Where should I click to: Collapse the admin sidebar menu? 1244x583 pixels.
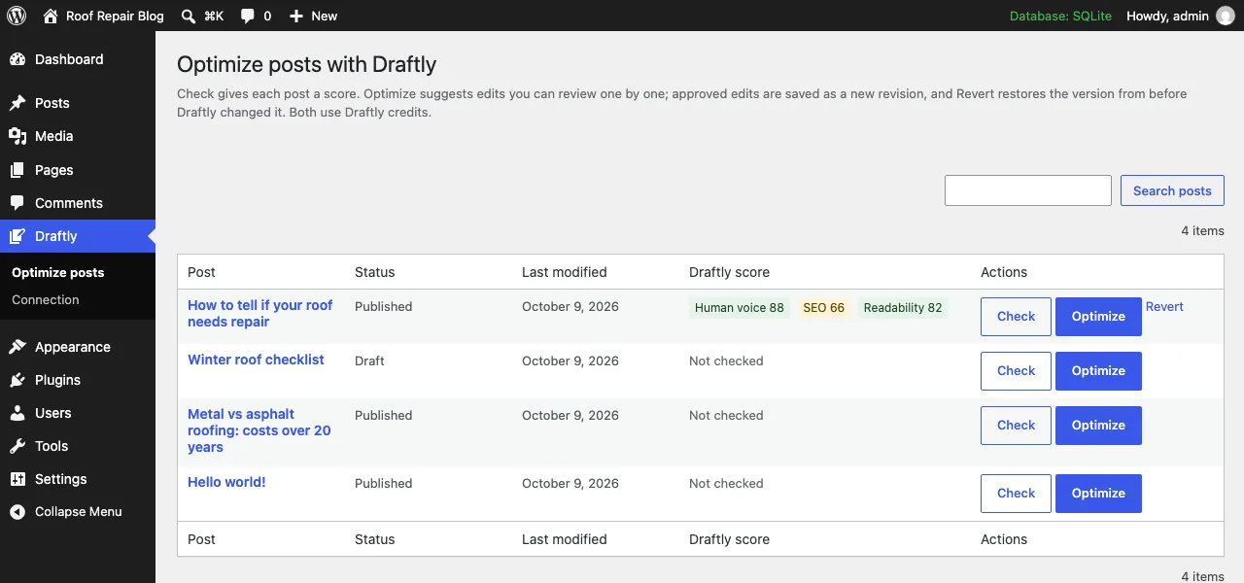pyautogui.click(x=78, y=512)
